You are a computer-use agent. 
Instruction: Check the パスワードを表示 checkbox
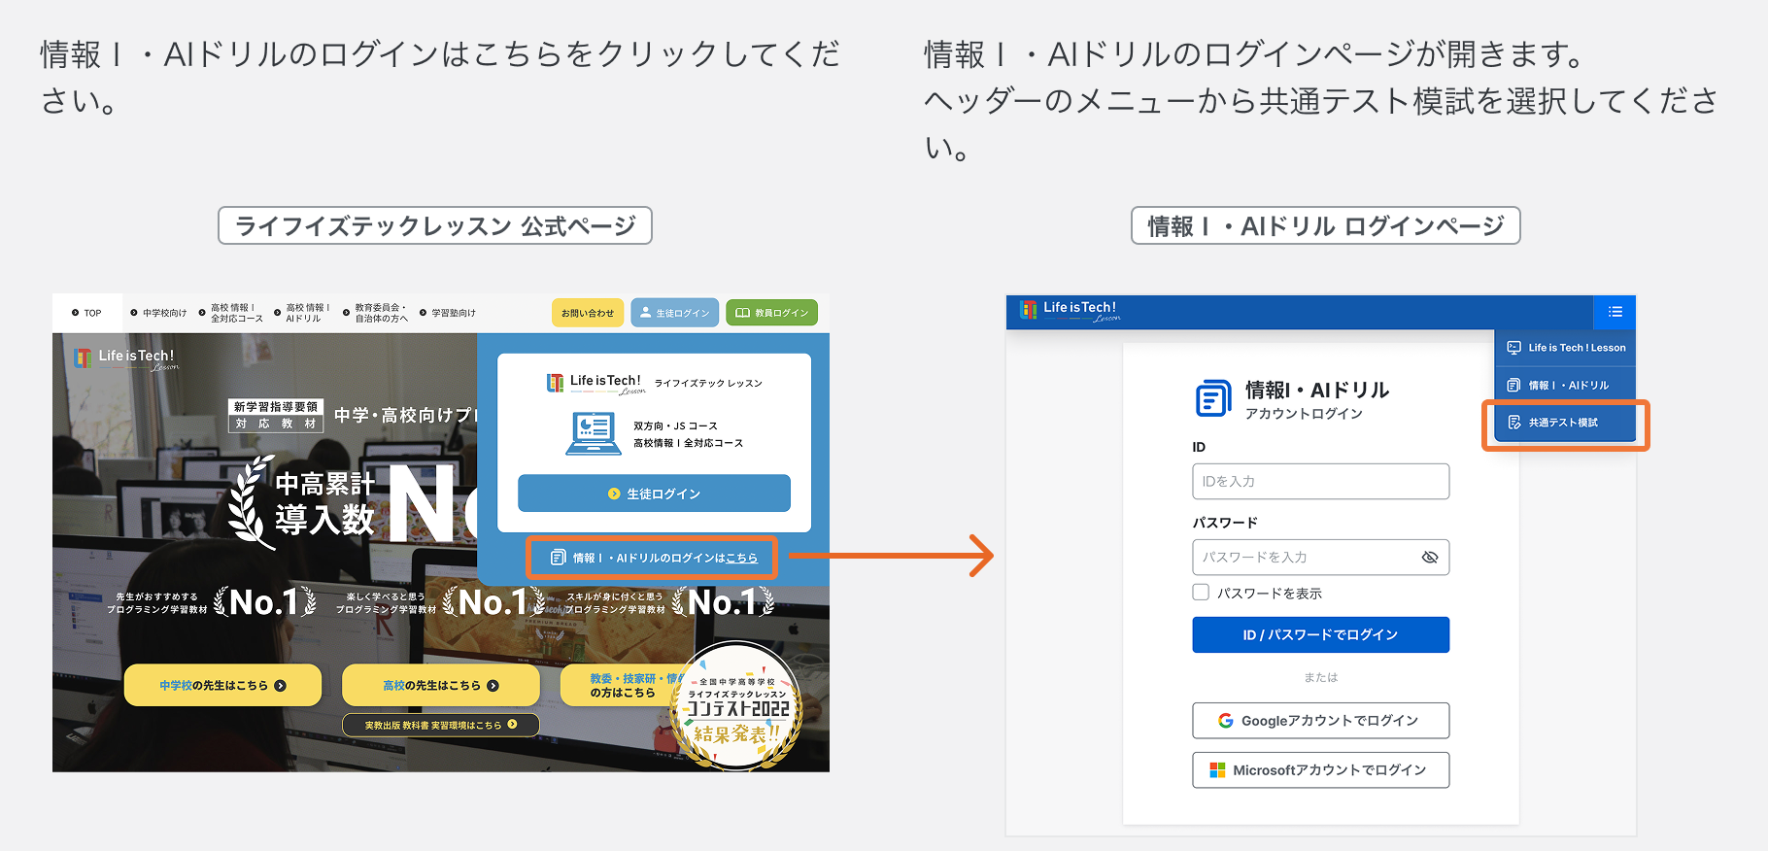click(1201, 593)
